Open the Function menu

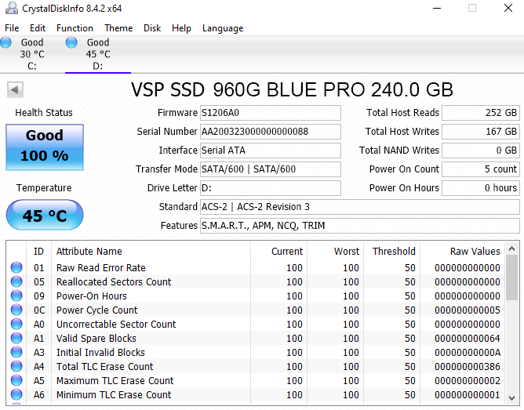click(75, 28)
